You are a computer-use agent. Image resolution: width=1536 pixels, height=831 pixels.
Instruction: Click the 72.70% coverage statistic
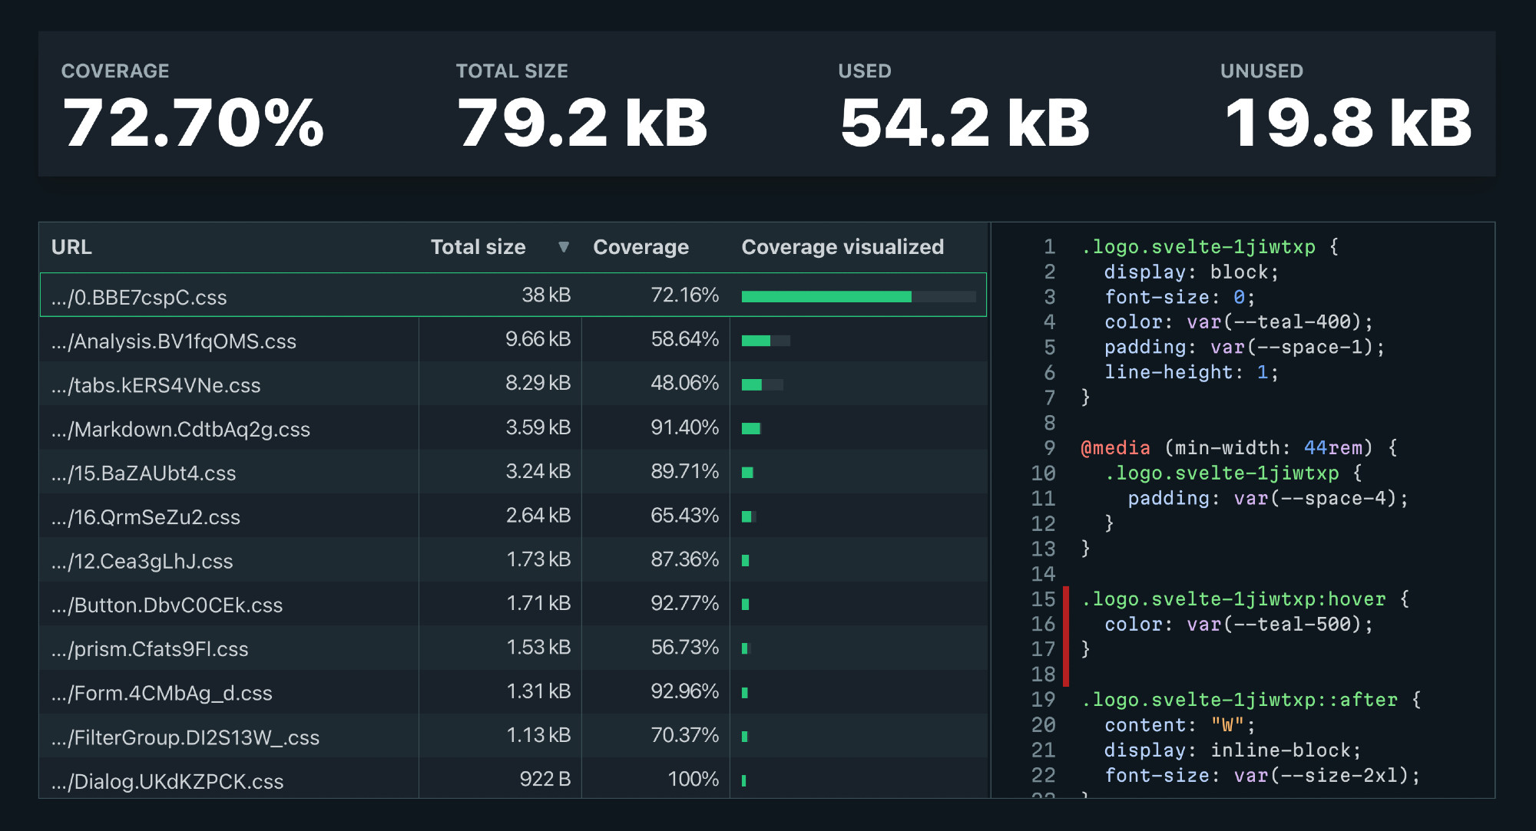pos(194,123)
